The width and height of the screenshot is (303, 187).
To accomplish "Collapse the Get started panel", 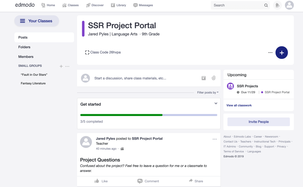I will point(216,104).
